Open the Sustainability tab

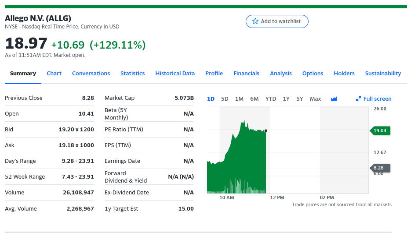pyautogui.click(x=383, y=74)
